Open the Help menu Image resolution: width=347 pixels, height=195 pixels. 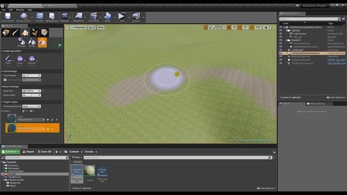click(30, 10)
